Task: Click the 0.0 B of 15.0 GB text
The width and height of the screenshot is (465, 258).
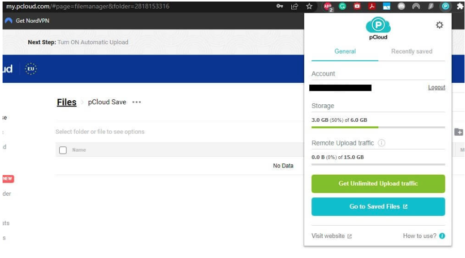Action: pyautogui.click(x=338, y=157)
